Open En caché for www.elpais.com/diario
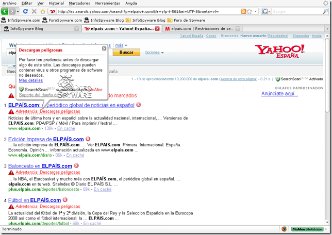 (75, 155)
